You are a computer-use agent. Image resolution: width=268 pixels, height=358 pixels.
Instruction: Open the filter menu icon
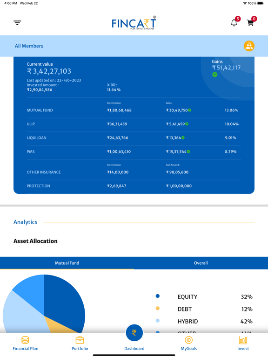pyautogui.click(x=17, y=22)
